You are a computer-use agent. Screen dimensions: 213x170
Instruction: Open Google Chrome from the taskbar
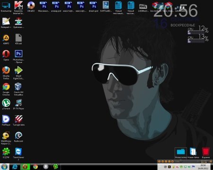[x=35, y=167]
